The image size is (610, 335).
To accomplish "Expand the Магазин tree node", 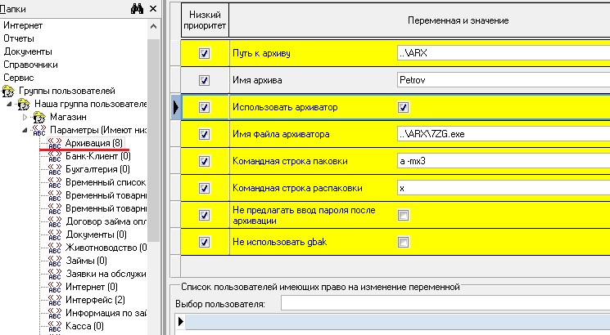I will (x=25, y=117).
